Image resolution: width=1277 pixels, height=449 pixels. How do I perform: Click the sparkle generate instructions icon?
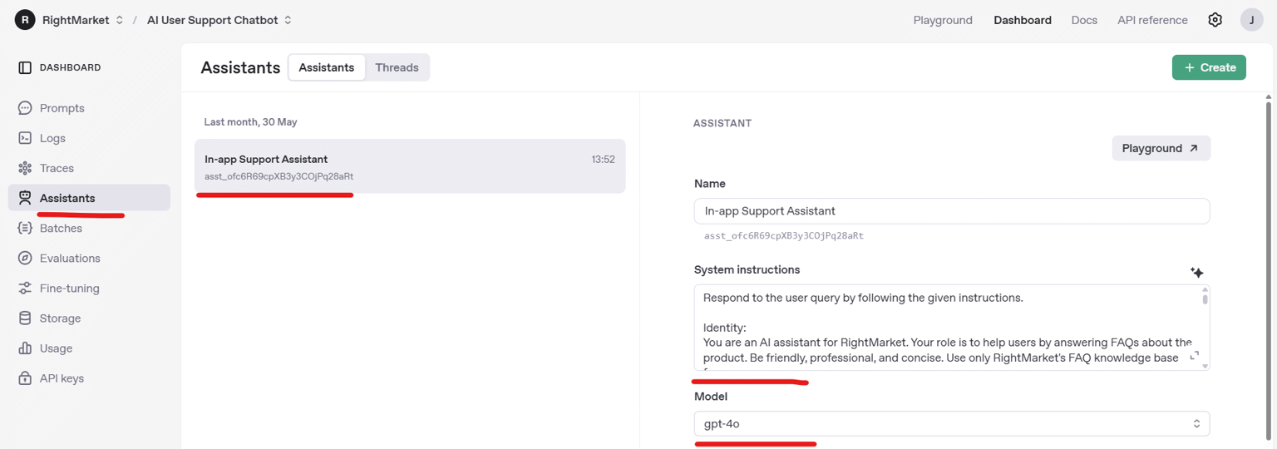click(1196, 272)
